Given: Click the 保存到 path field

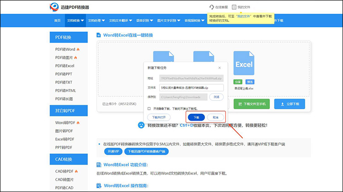Looking at the screenshot, I should click(183, 97).
